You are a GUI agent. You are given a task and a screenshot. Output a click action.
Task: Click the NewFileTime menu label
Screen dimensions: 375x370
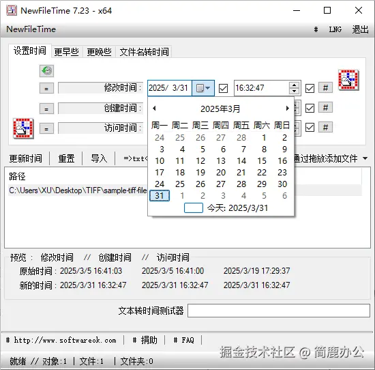coord(31,29)
